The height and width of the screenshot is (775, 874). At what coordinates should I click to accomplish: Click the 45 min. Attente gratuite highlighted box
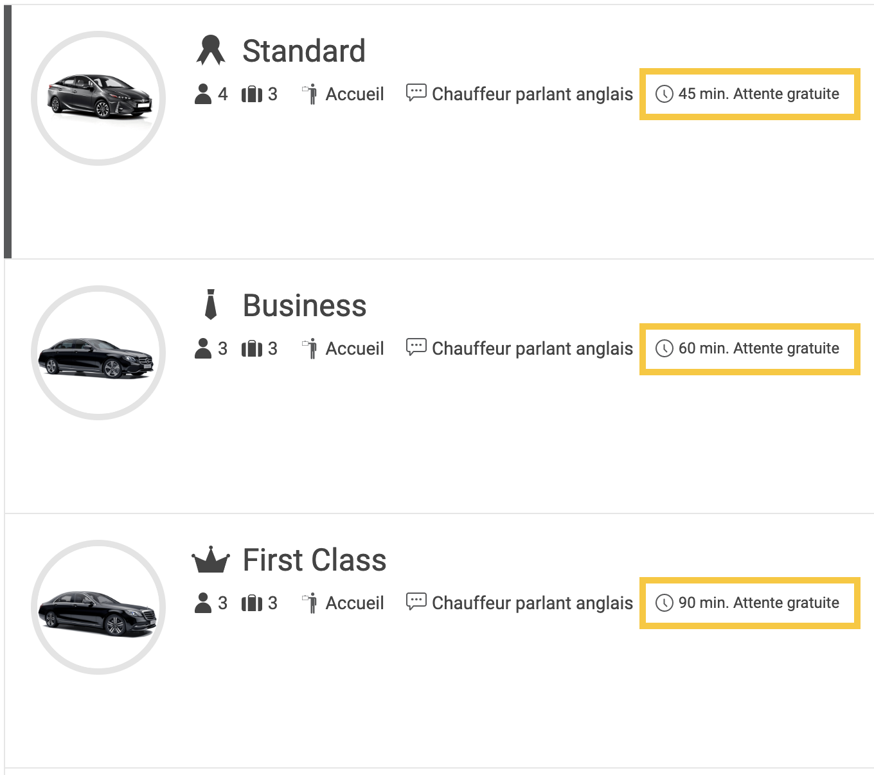pos(749,94)
